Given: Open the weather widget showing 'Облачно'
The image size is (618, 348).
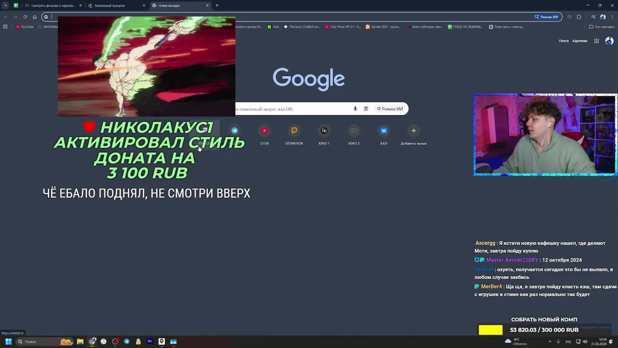Looking at the screenshot, I should click(516, 342).
